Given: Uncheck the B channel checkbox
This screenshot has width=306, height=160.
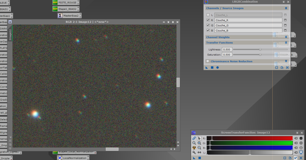Looking at the screenshot, I should pyautogui.click(x=208, y=30).
